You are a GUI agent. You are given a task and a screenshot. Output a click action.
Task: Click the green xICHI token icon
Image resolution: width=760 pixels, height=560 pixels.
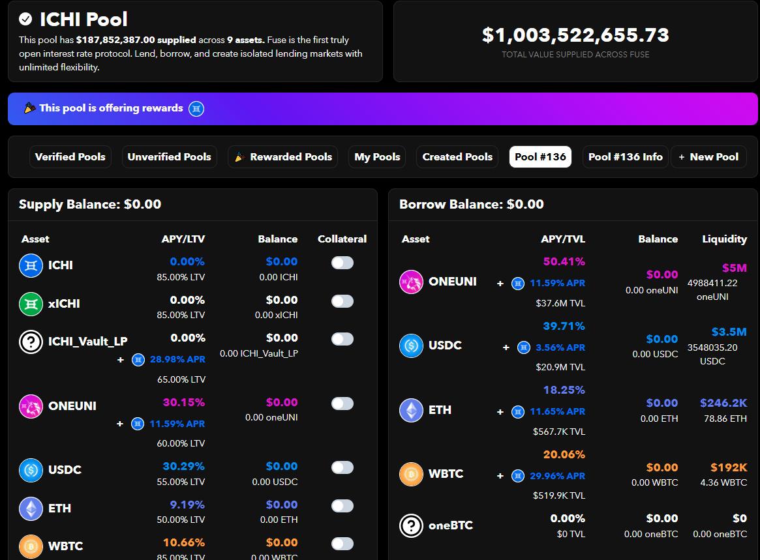coord(31,304)
